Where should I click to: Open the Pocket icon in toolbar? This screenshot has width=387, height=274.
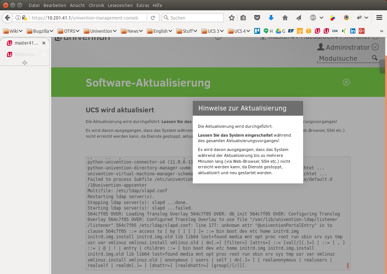click(x=258, y=18)
